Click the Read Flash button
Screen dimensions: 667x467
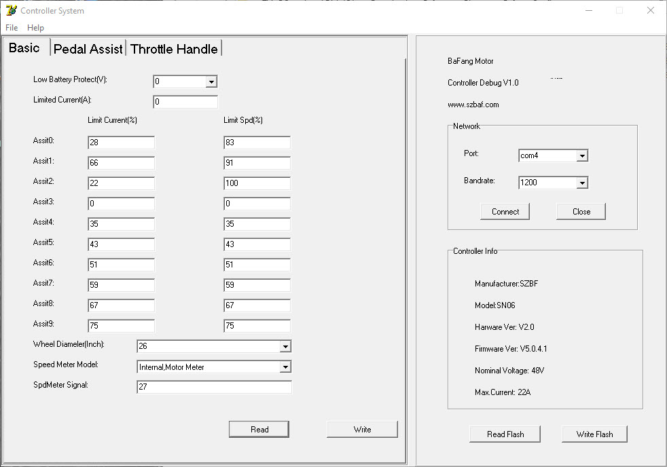coord(505,434)
